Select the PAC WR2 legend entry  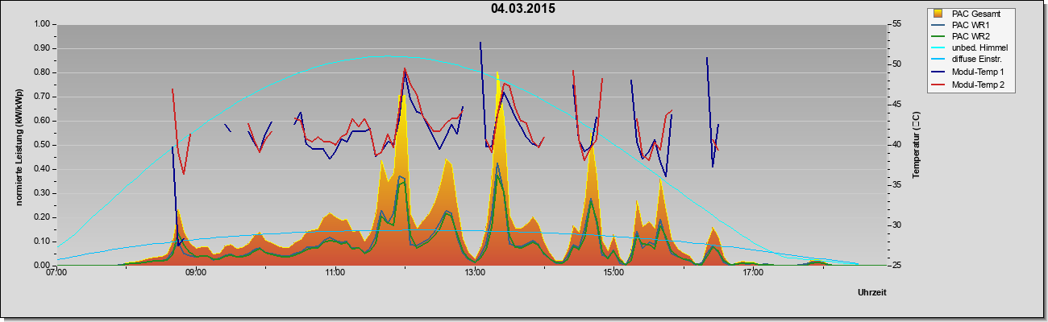pos(971,37)
